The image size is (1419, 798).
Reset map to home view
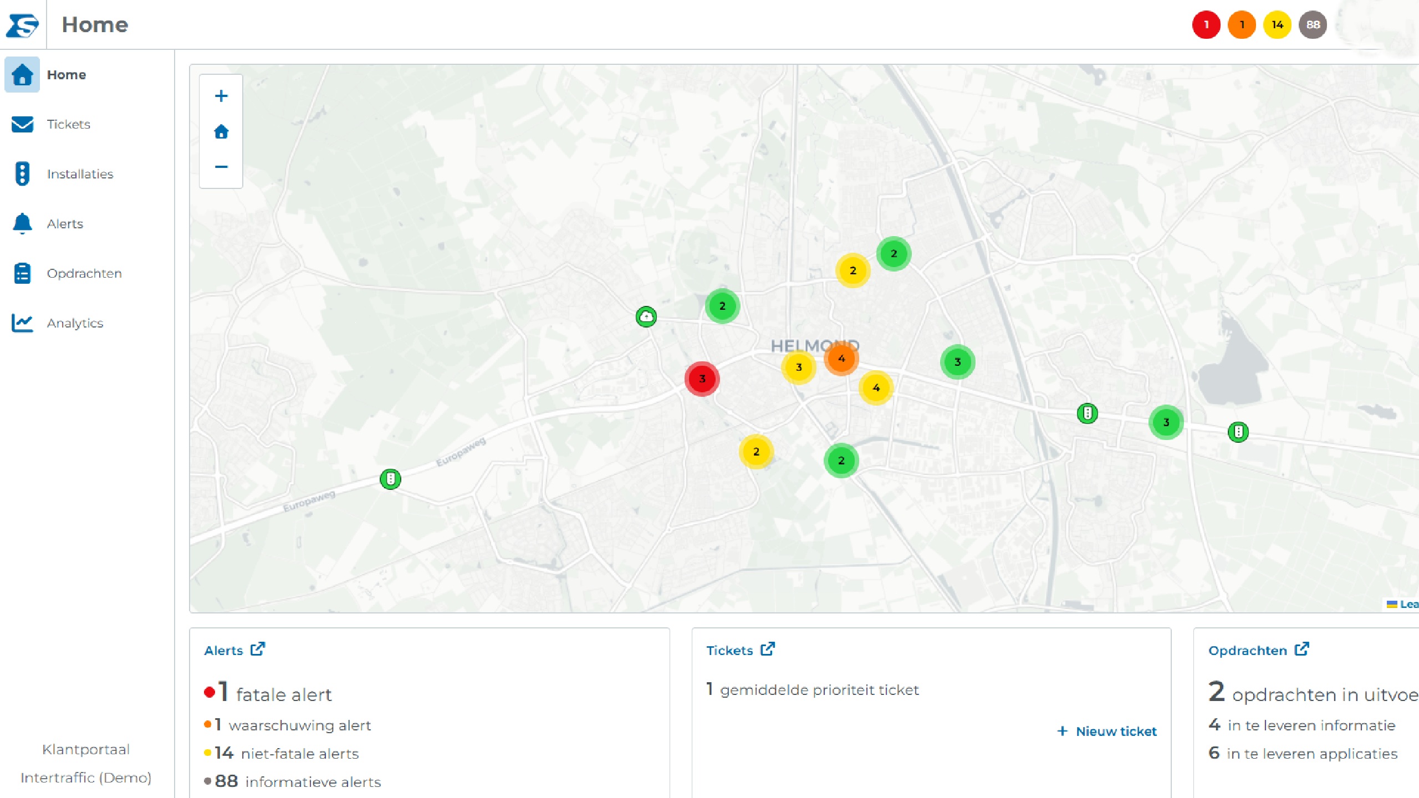(x=221, y=132)
